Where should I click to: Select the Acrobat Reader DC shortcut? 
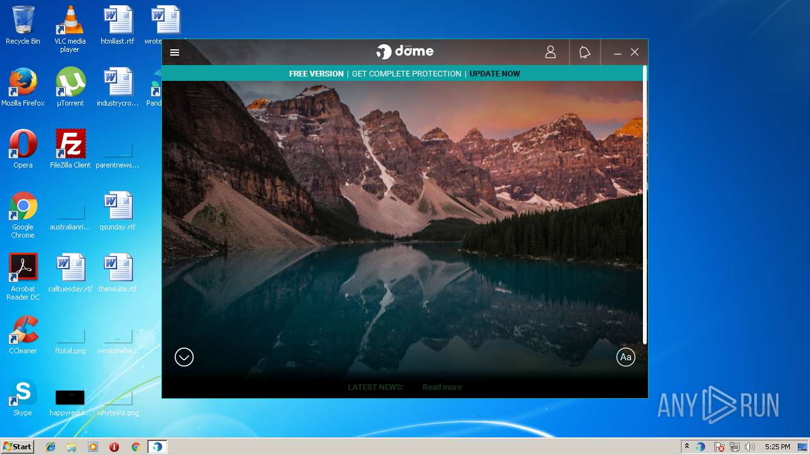(23, 277)
